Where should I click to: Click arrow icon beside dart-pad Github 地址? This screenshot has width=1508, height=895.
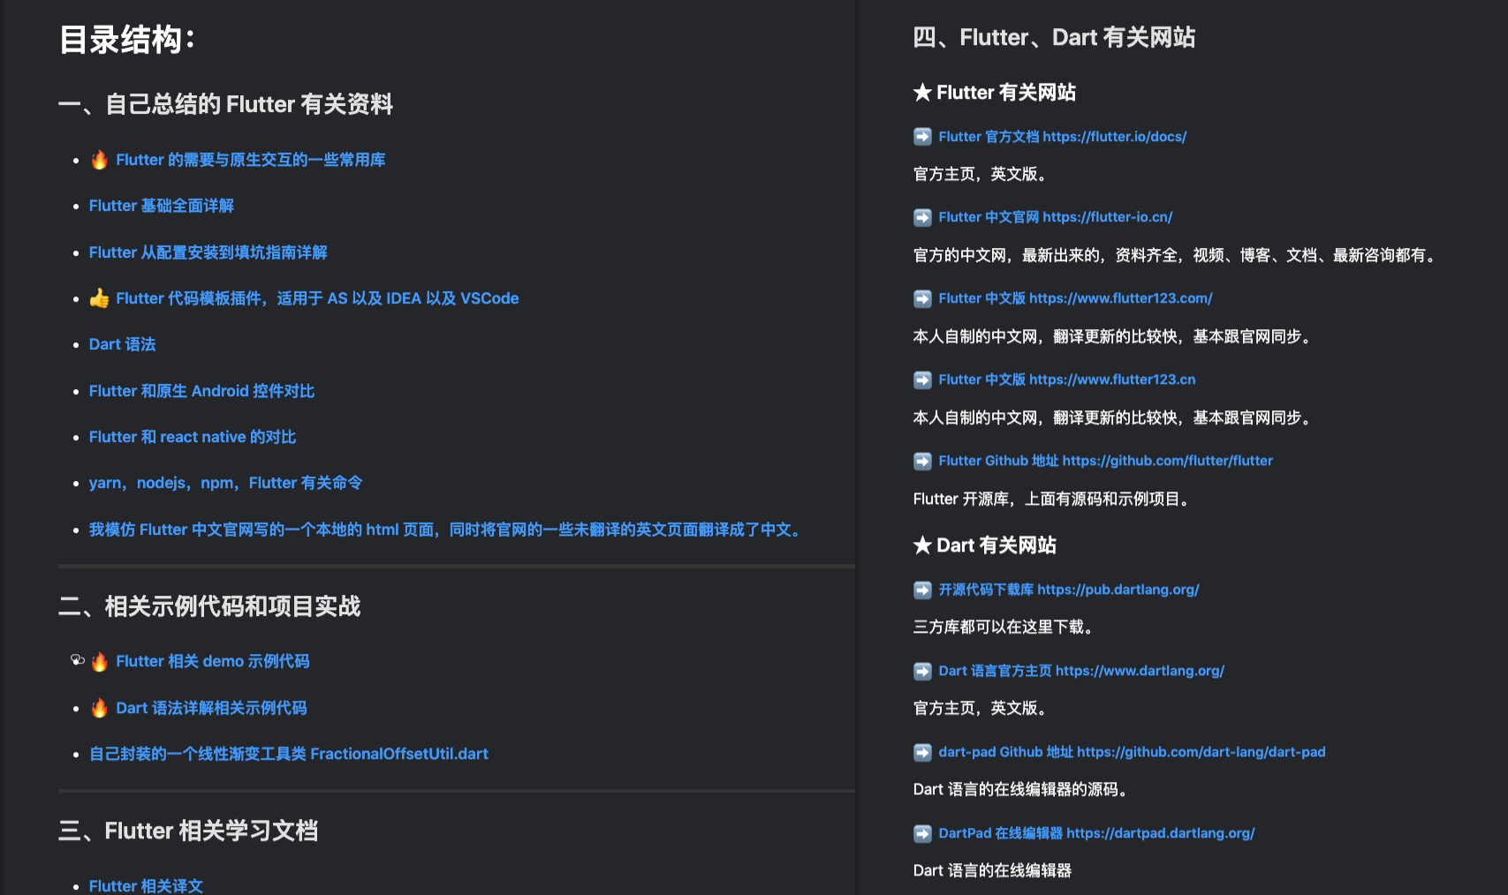(922, 752)
